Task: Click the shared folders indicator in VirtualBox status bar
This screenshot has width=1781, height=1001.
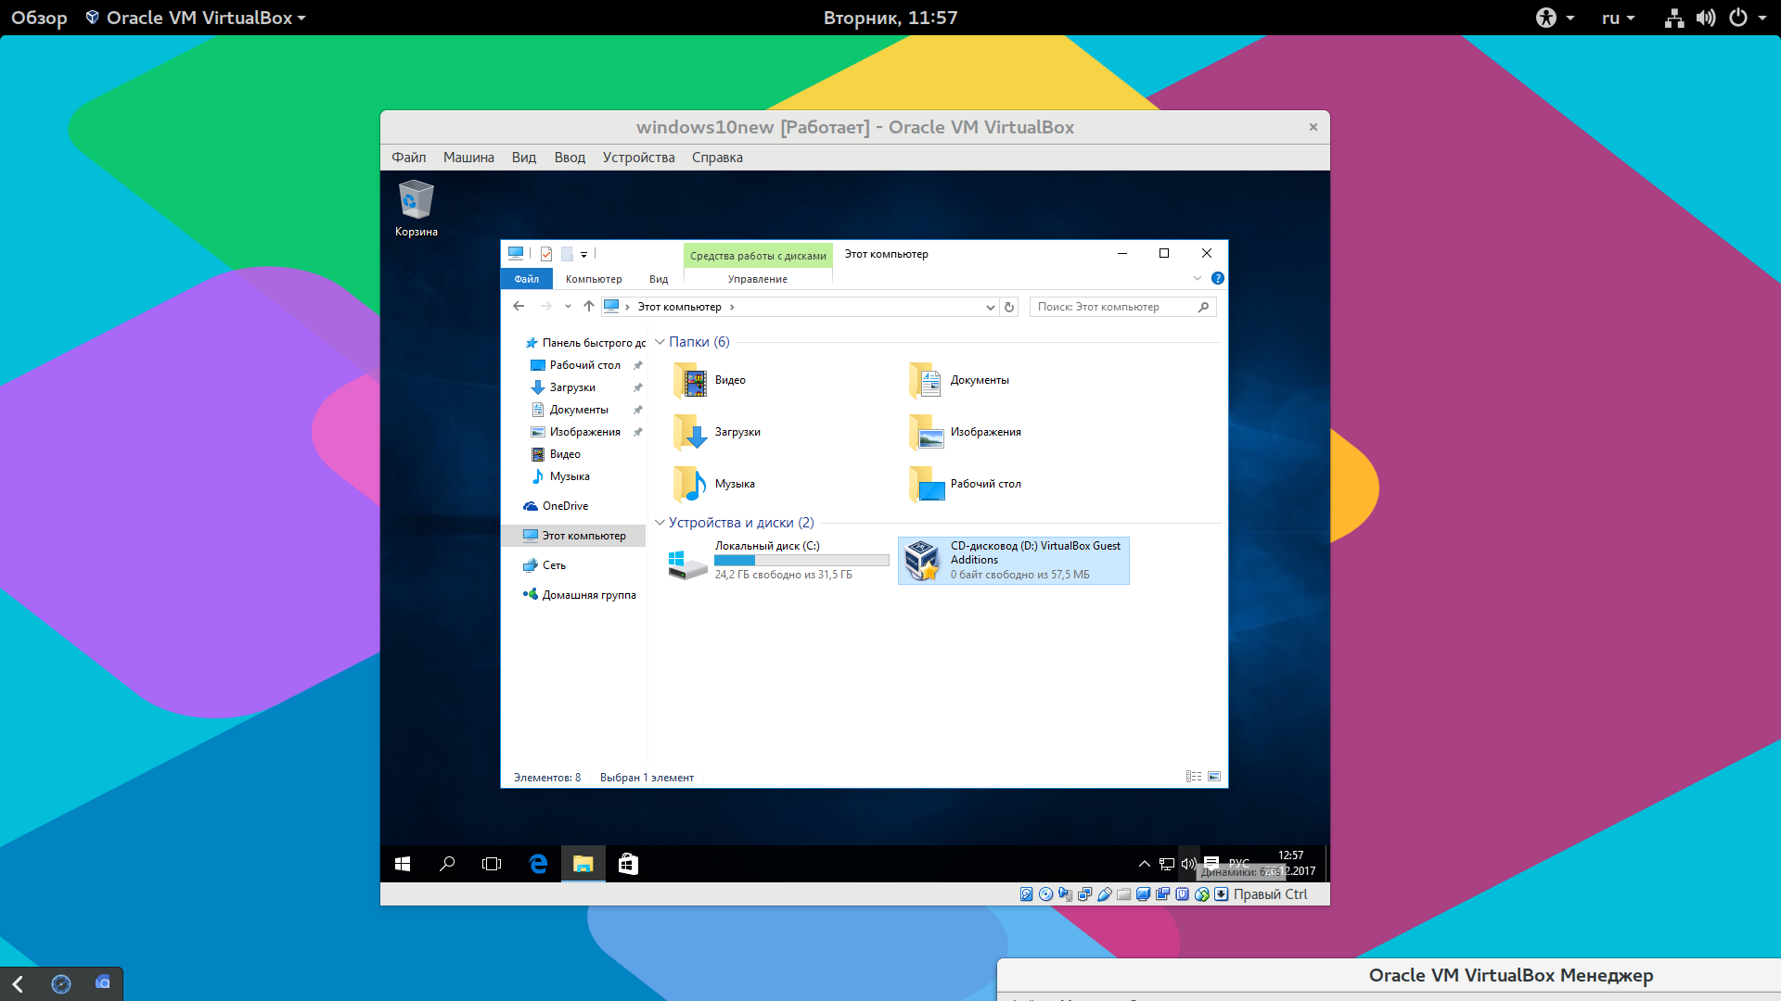Action: (1123, 894)
